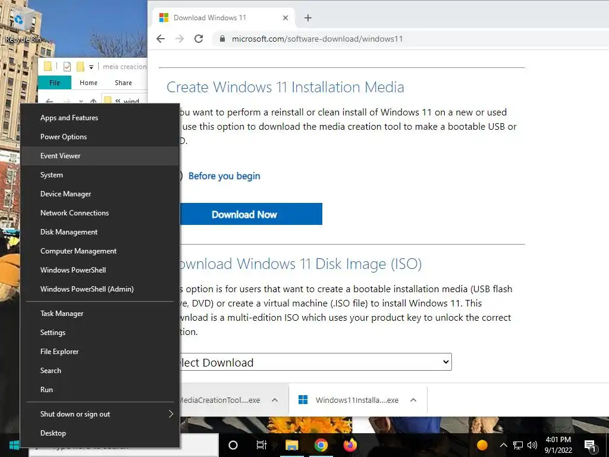Start Windows PowerShell (Admin)

(x=100, y=289)
